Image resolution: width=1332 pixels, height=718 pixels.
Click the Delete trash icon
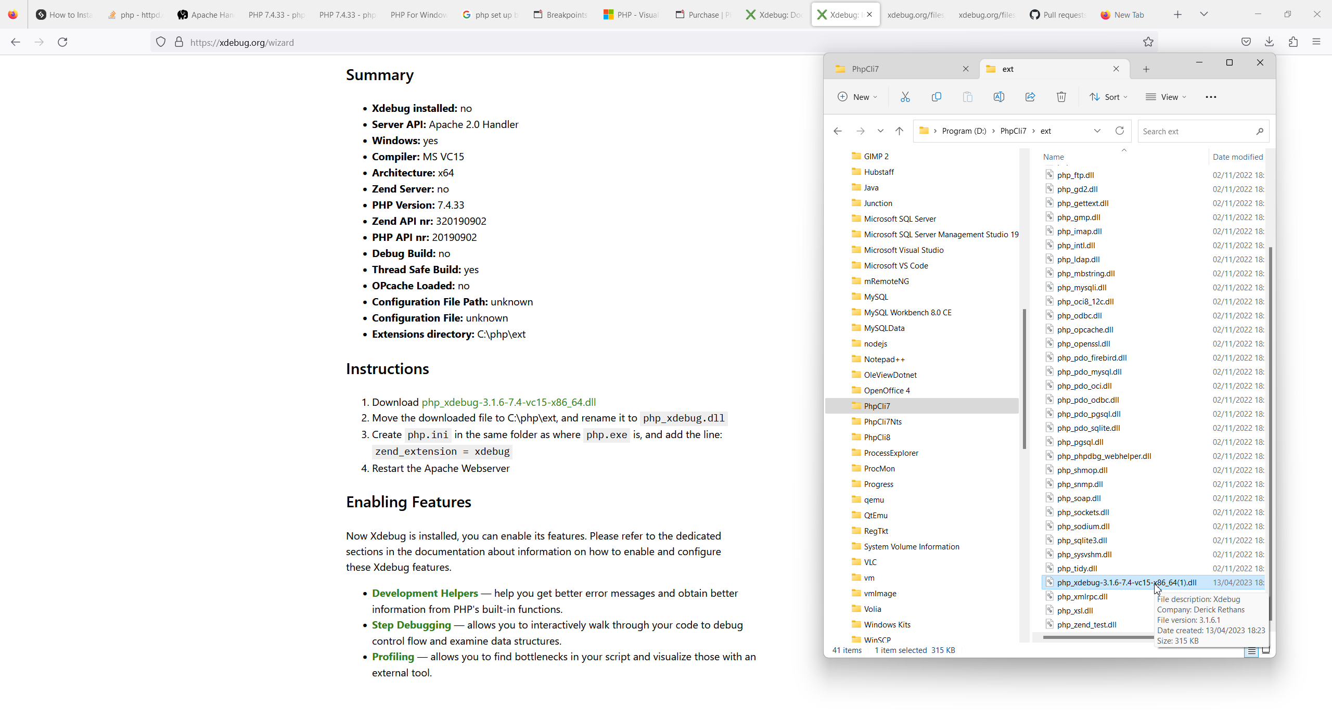click(x=1061, y=97)
